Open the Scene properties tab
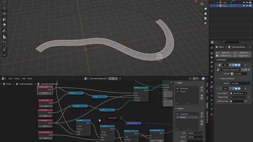Image resolution: width=253 pixels, height=142 pixels. point(212,67)
